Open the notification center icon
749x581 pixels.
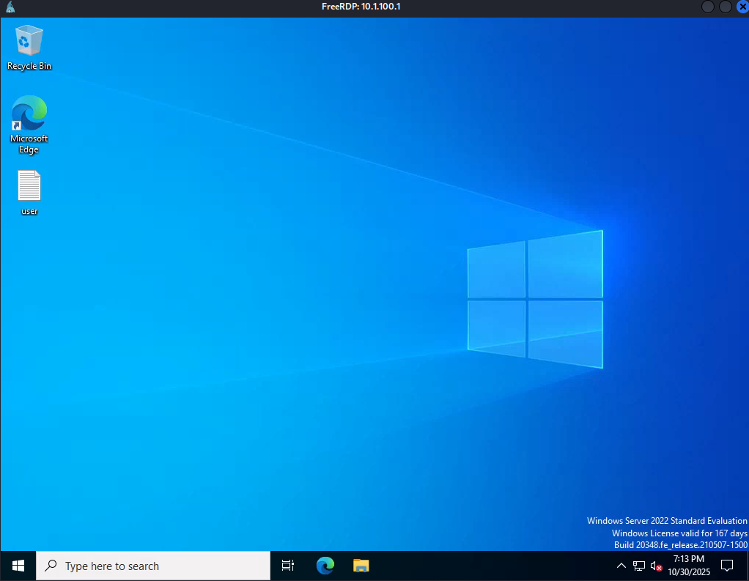727,566
